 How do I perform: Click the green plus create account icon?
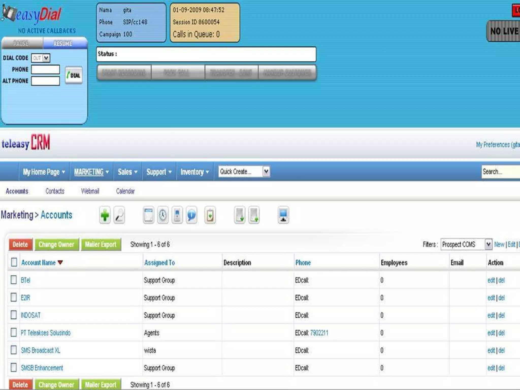pos(105,215)
